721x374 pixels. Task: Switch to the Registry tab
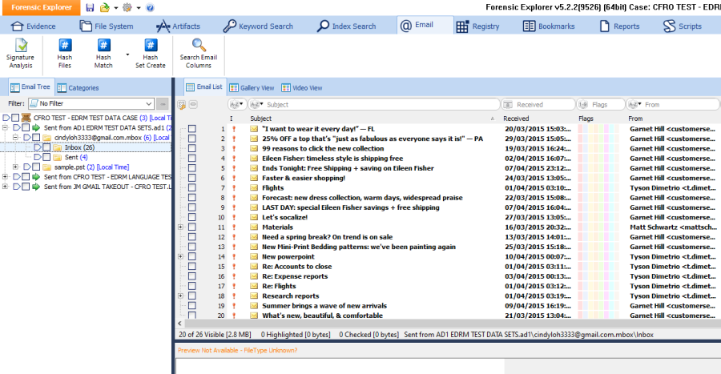coord(477,26)
